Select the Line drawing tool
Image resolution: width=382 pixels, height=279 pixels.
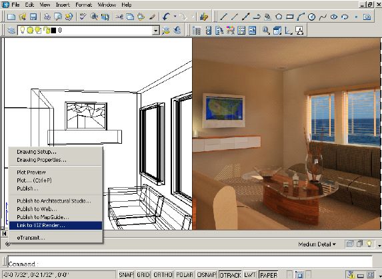[223, 17]
